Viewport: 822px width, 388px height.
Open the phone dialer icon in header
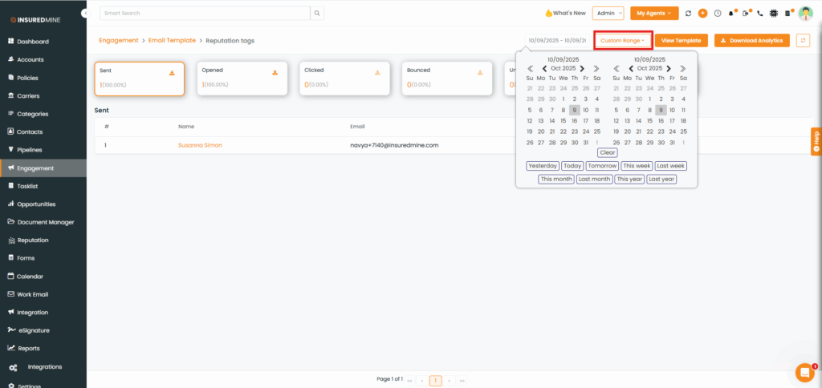click(x=760, y=14)
